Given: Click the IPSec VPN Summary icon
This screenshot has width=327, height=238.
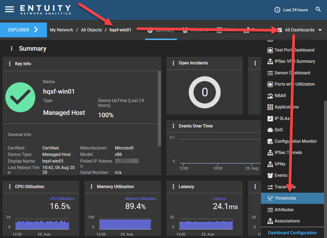Looking at the screenshot, I should [270, 61].
